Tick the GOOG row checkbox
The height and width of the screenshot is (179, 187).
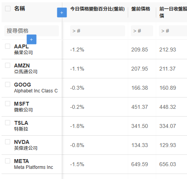[x=7, y=84]
